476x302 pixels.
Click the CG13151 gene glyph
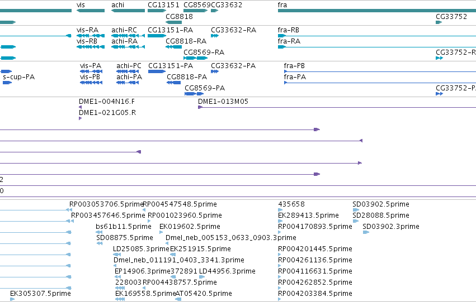click(x=157, y=11)
